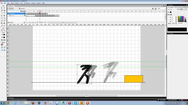Image resolution: width=188 pixels, height=105 pixels.
Task: Select the Eraser tool
Action: pyautogui.click(x=4, y=26)
